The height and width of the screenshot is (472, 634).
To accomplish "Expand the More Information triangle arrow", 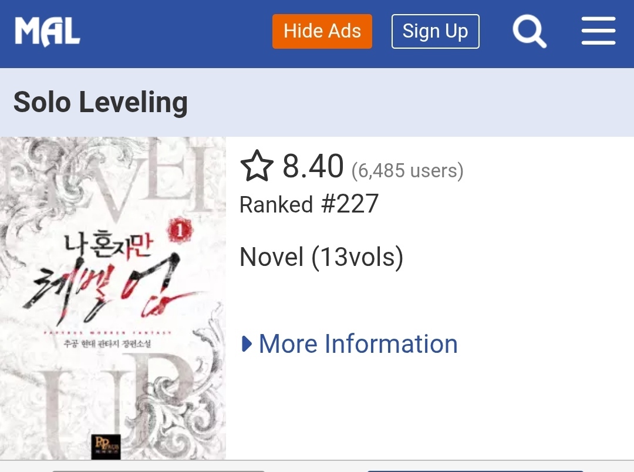I will (246, 344).
